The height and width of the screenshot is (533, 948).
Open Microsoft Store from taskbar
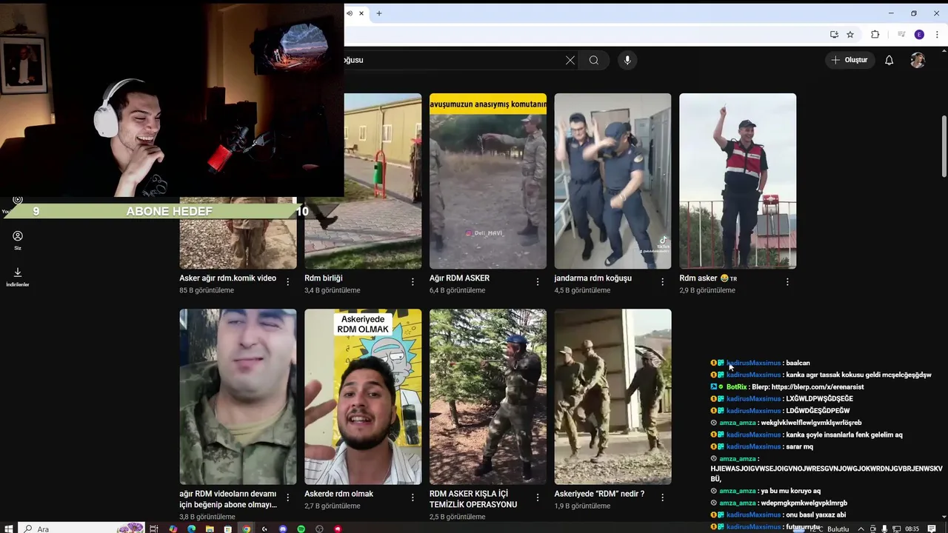pos(228,529)
